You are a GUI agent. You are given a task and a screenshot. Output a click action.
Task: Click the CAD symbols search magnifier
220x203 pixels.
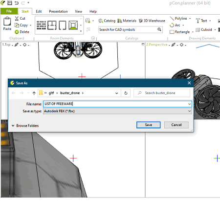pyautogui.click(x=159, y=29)
